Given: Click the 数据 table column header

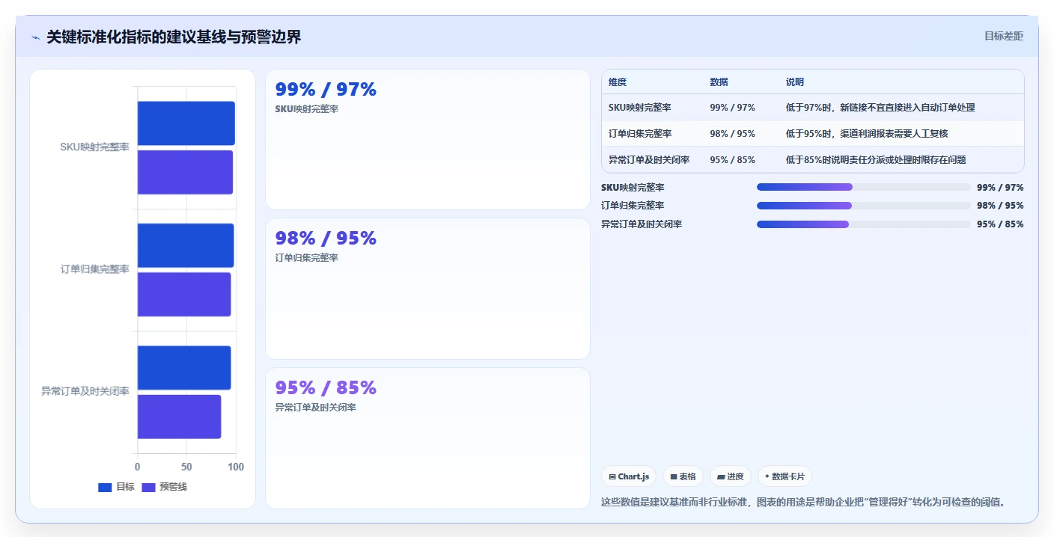Looking at the screenshot, I should [719, 82].
